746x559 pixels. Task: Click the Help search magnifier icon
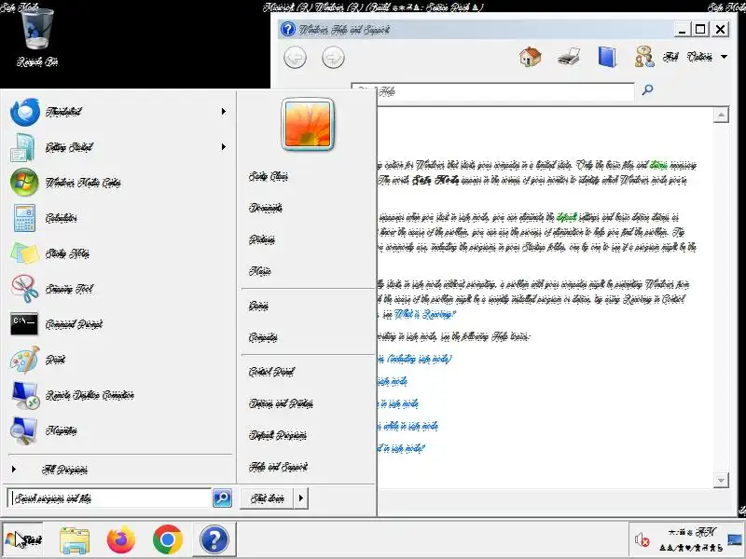[647, 89]
